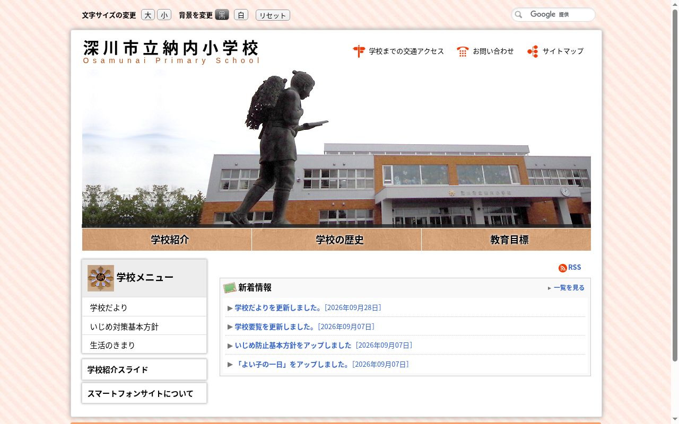Screen dimensions: 679x424
Task: Open the サイトマップ link
Action: pos(563,51)
